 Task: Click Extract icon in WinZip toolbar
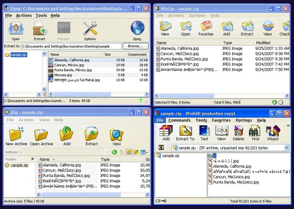[x=247, y=26]
